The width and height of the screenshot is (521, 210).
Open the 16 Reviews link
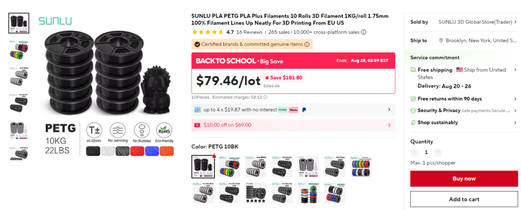(249, 32)
